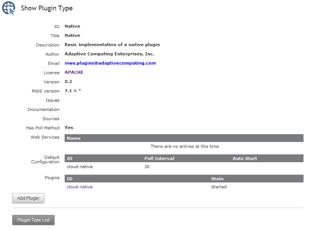Click the MWS Version value 7.1 > *
Image resolution: width=312 pixels, height=230 pixels.
coord(72,91)
